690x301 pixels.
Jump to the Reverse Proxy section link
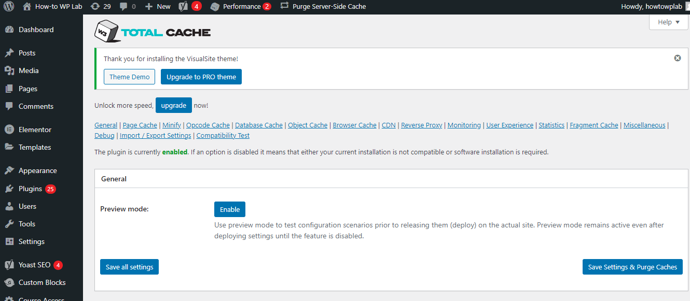422,125
